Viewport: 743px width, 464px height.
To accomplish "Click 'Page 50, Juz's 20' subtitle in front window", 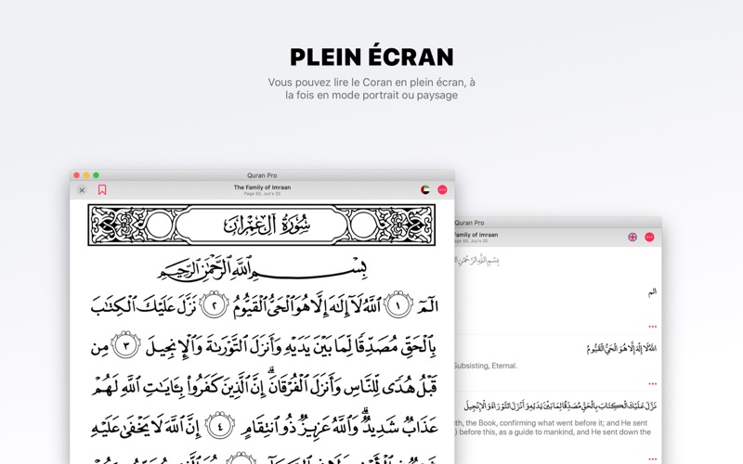I will 262,194.
